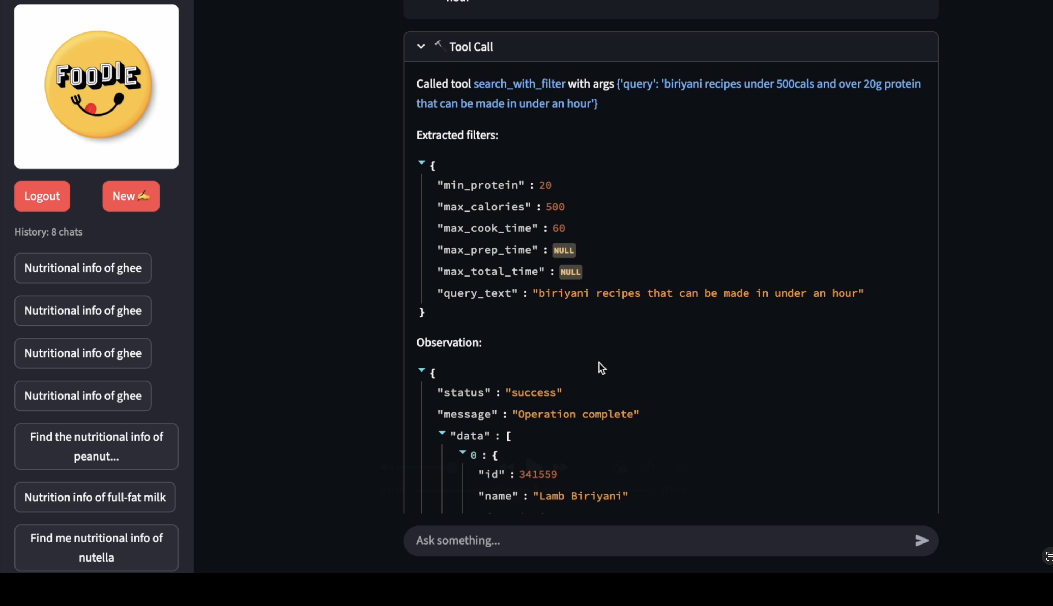
Task: Collapse the Extracted filters JSON object
Action: coord(421,163)
